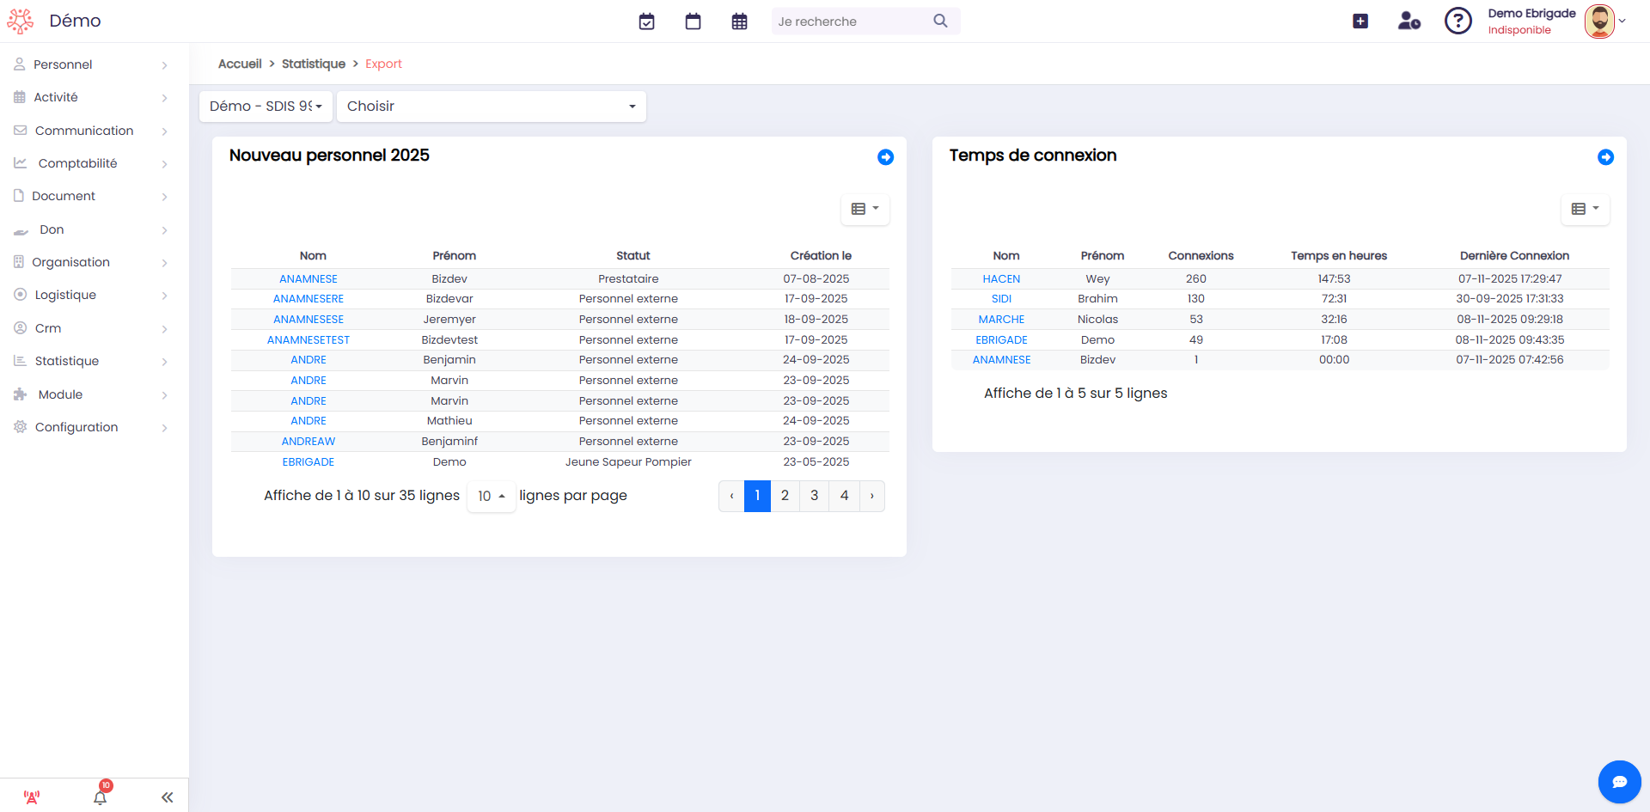Go to page 3 of personnel table
The image size is (1650, 812).
814,496
